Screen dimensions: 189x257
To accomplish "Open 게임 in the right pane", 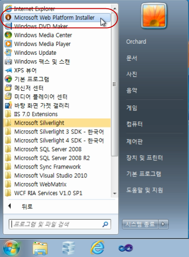I will pos(132,108).
